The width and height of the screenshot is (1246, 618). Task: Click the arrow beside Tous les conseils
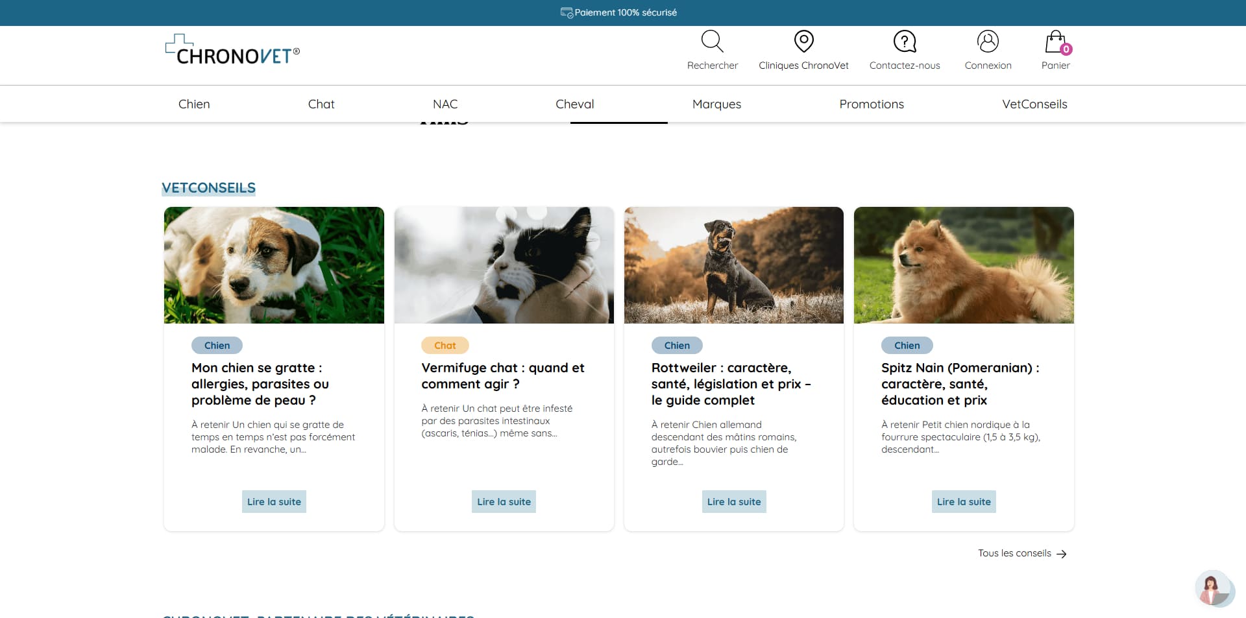1062,554
